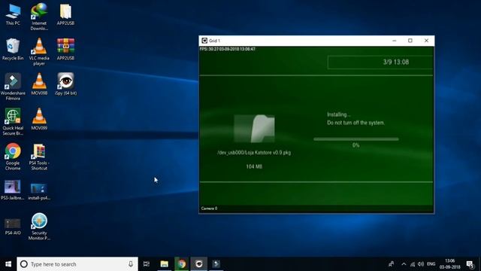Maximize the Grid 1 window
Image resolution: width=481 pixels, height=271 pixels.
(410, 41)
